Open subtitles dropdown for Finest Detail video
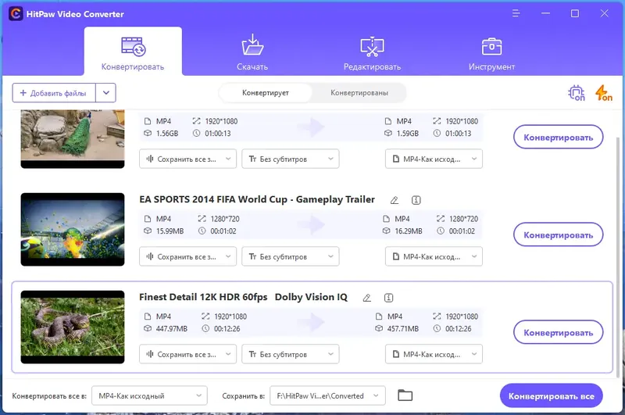 tap(291, 354)
